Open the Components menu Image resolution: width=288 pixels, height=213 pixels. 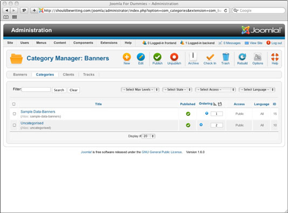83,43
